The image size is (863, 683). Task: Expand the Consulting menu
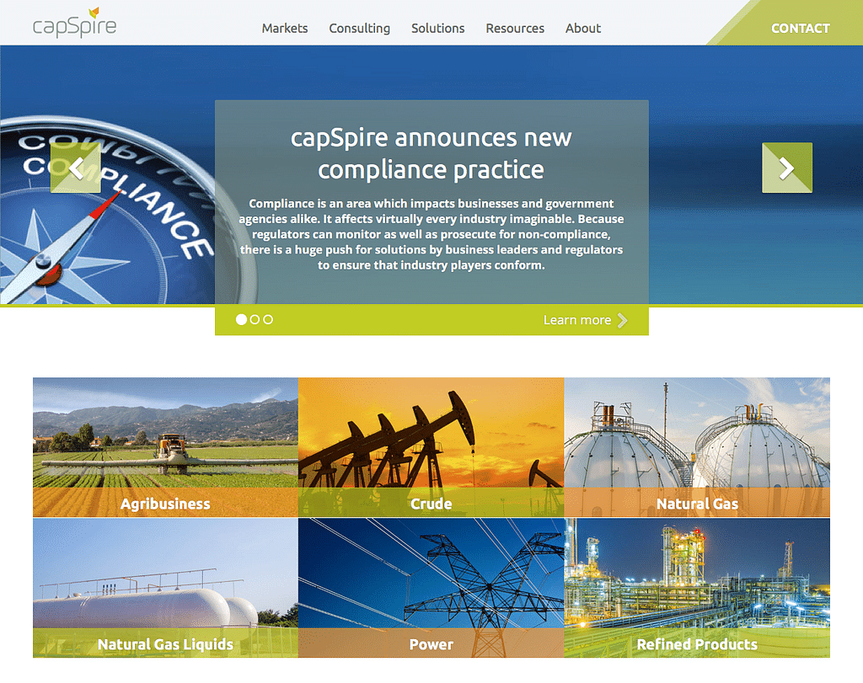[x=359, y=28]
